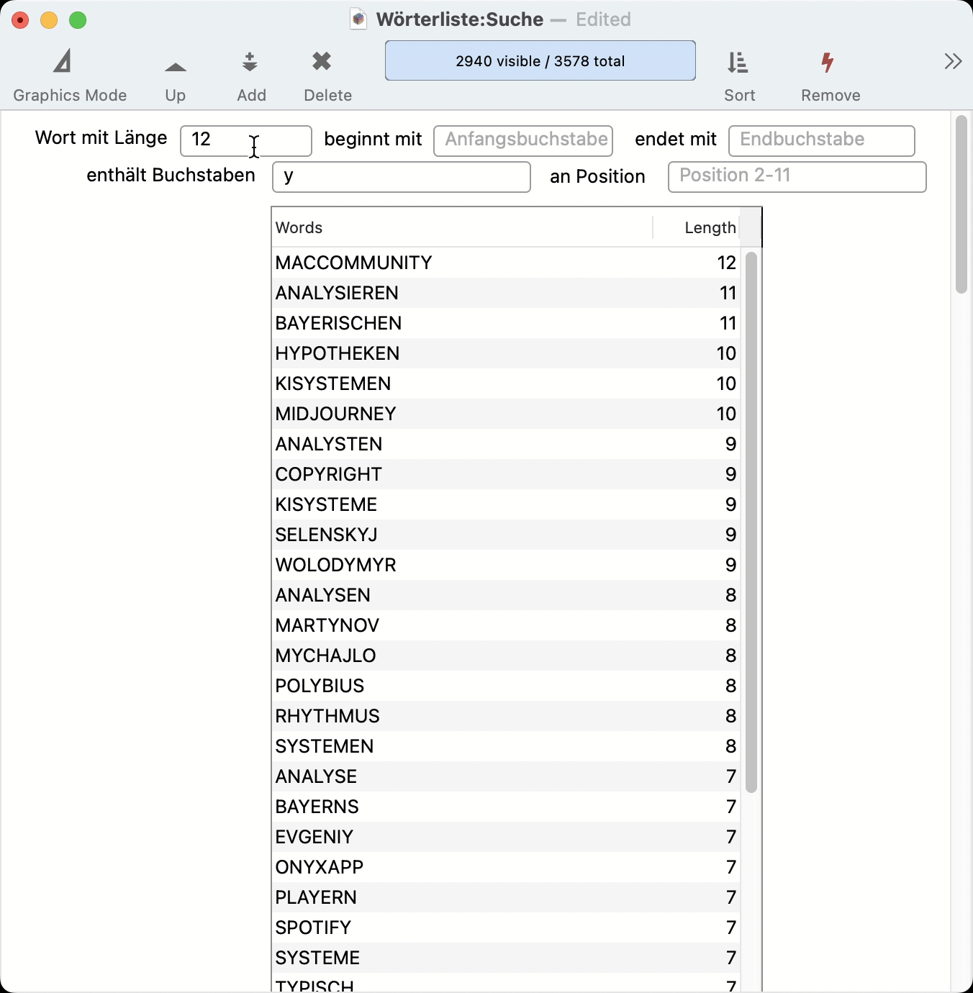Expand the toolbar overflow chevron
973x993 pixels.
coord(953,61)
